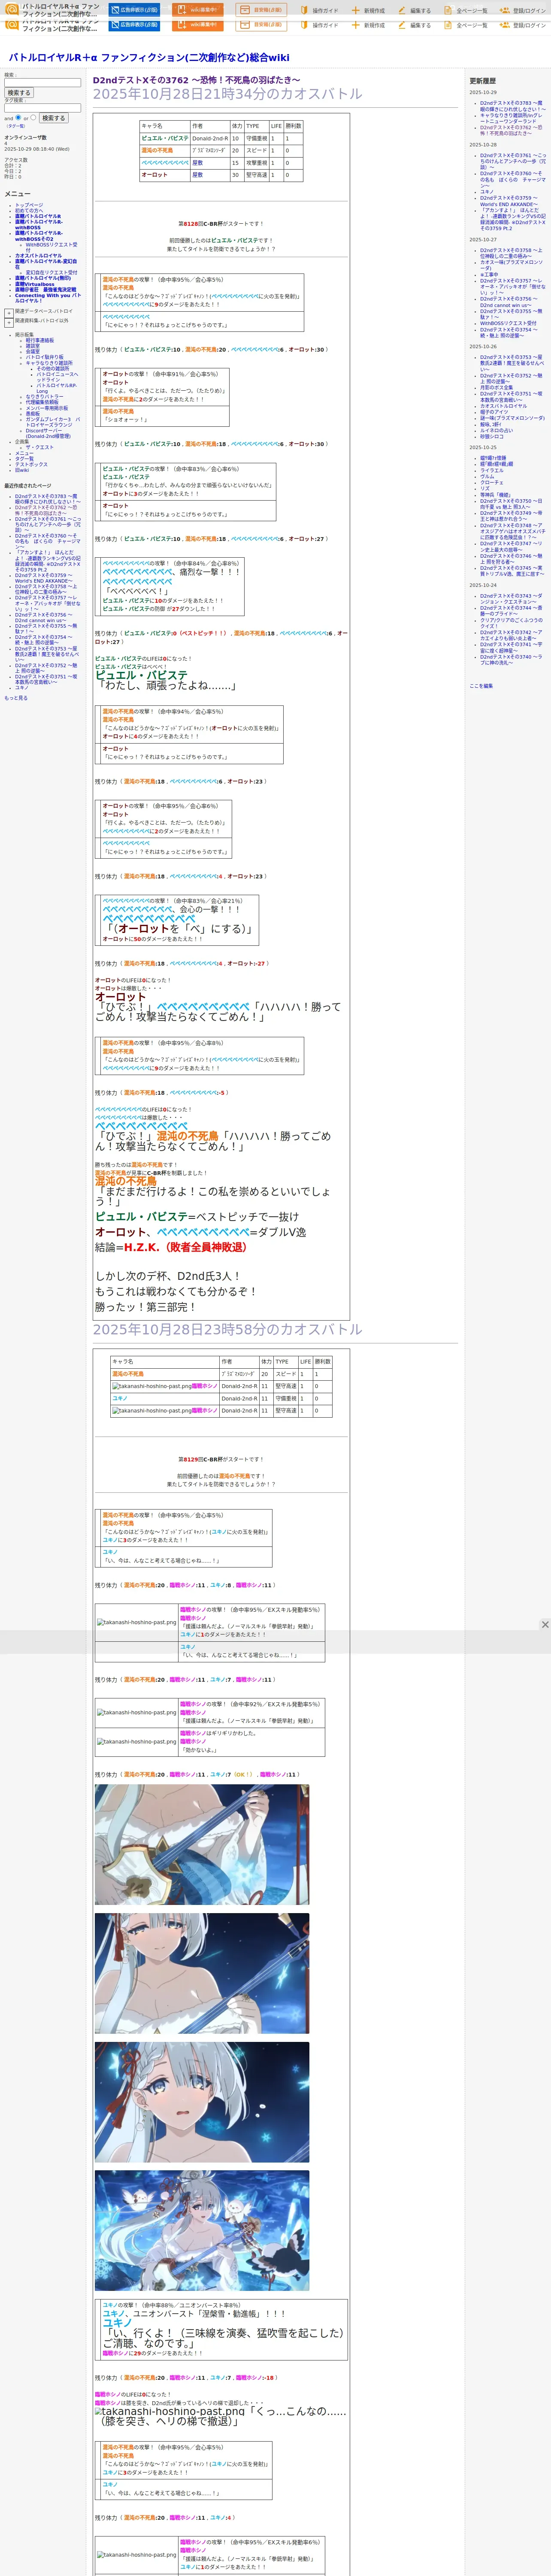Open バトロイ駄弁り板 link

pyautogui.click(x=44, y=357)
